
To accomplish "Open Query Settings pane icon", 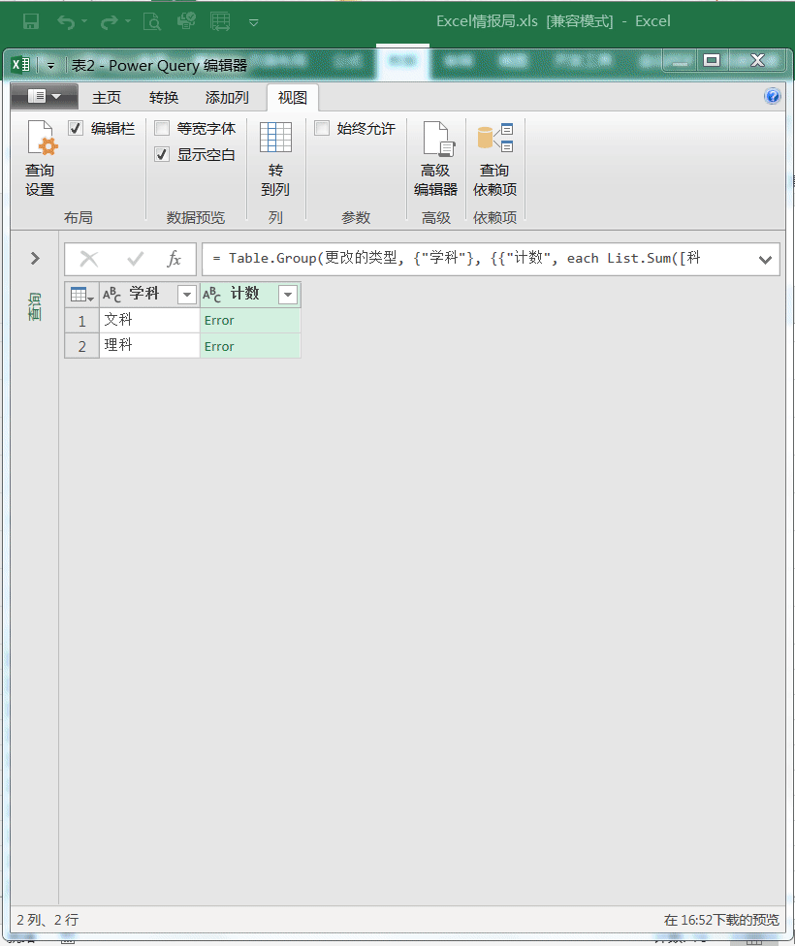I will 41,138.
